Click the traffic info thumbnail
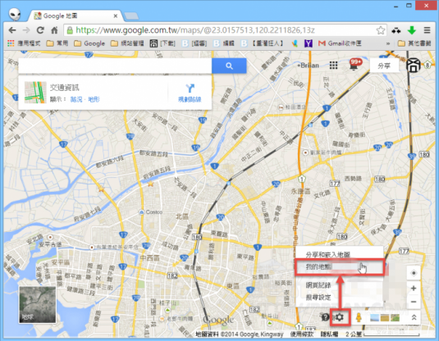Viewport: 439px width, 341px height. tap(35, 93)
